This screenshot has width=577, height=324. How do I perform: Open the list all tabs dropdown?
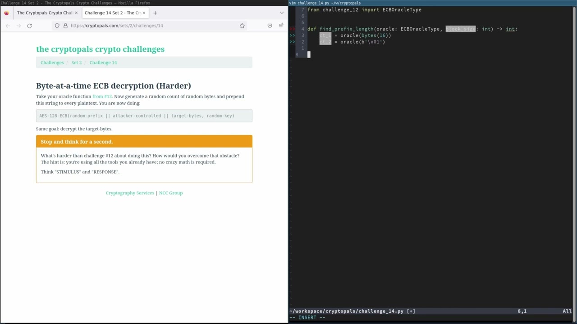[282, 13]
